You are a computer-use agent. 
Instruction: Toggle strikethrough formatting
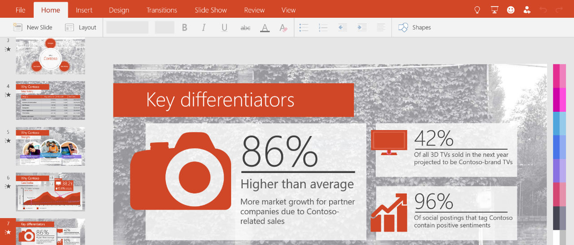tap(245, 28)
